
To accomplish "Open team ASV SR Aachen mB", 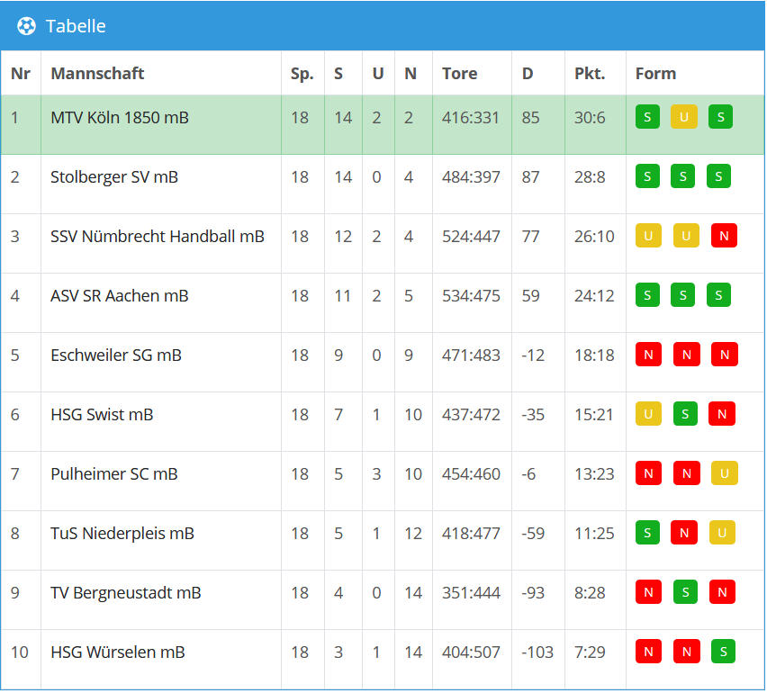I will tap(119, 296).
